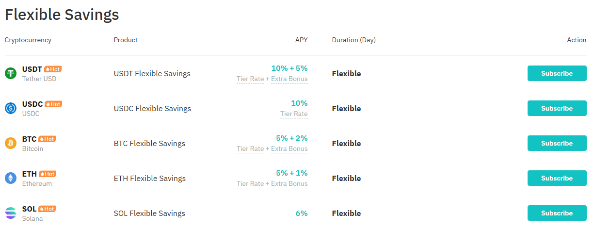The width and height of the screenshot is (594, 230).
Task: Subscribe to USDT Flexible Savings
Action: [557, 73]
